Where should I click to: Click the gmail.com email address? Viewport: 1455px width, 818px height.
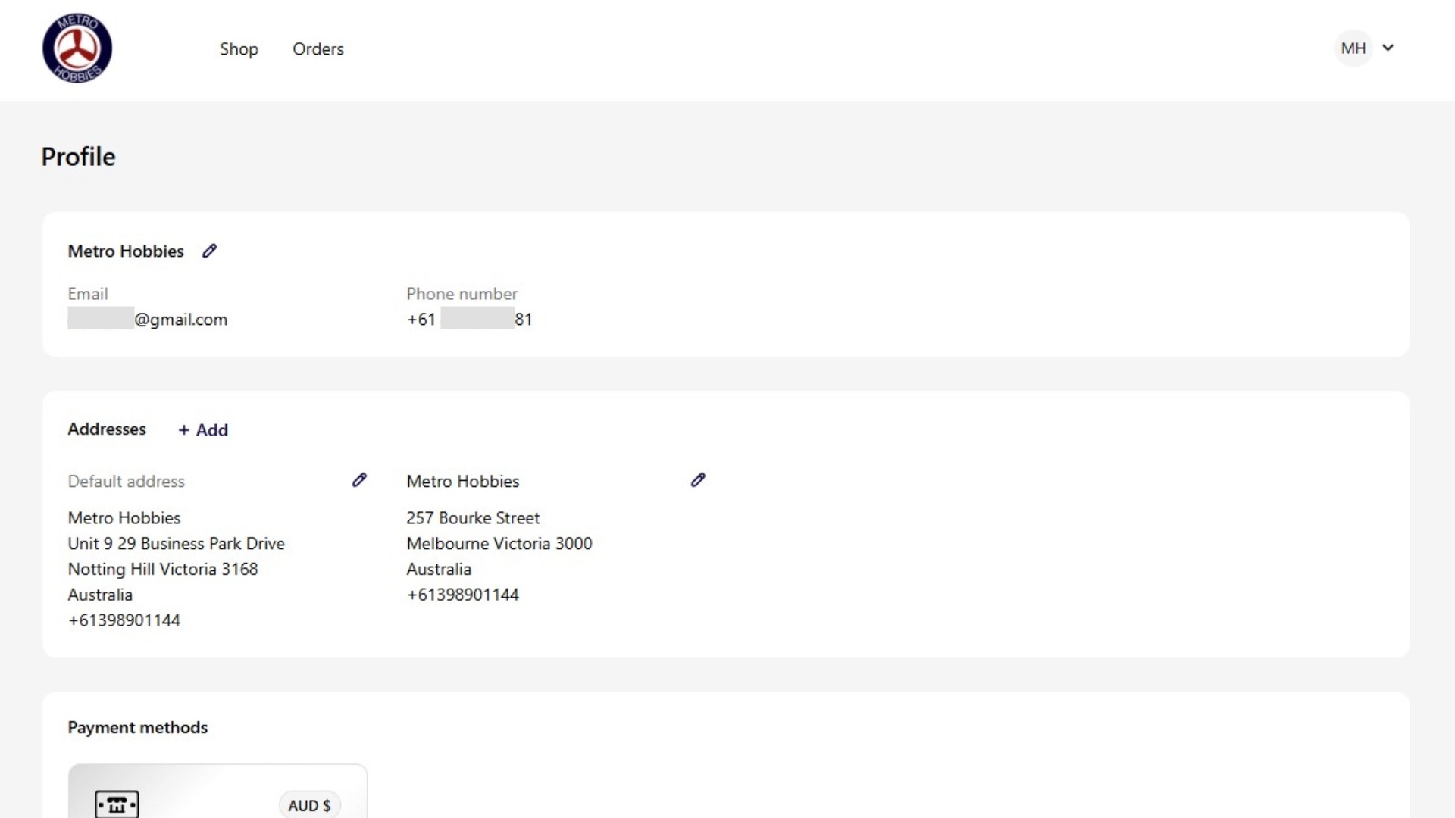[148, 320]
